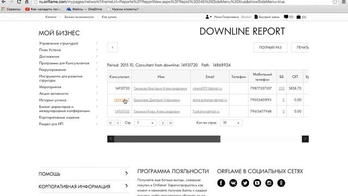Open Oriflame Twitter icon
This screenshot has height=196, width=348.
coord(245,183)
